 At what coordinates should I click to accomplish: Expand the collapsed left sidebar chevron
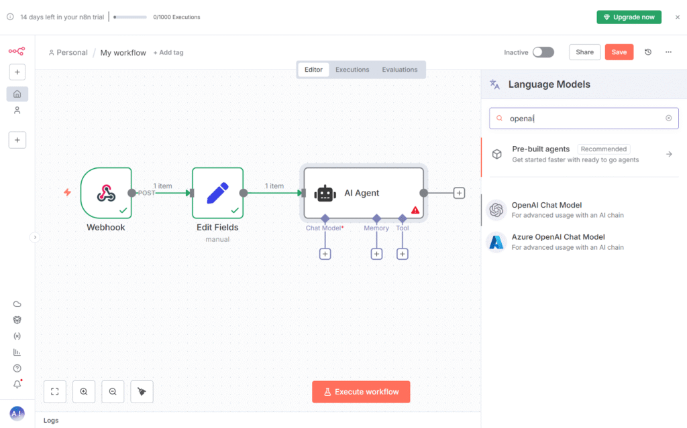(x=35, y=237)
